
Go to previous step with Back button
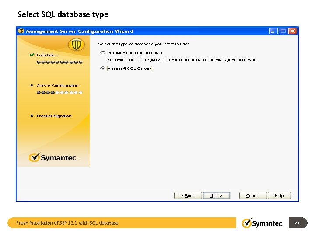point(188,196)
